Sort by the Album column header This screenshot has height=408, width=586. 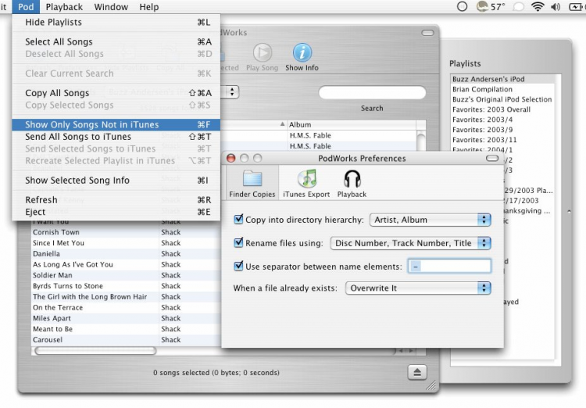coord(352,124)
